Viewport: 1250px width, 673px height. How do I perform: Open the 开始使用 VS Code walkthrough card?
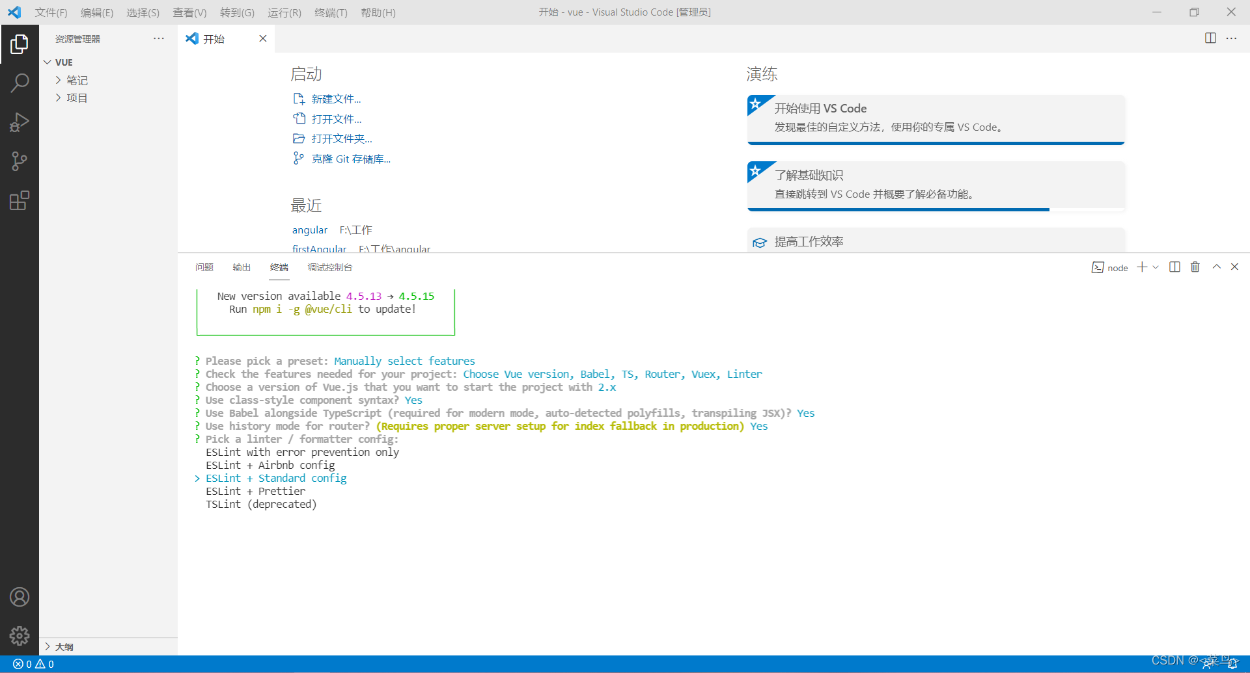tap(936, 119)
